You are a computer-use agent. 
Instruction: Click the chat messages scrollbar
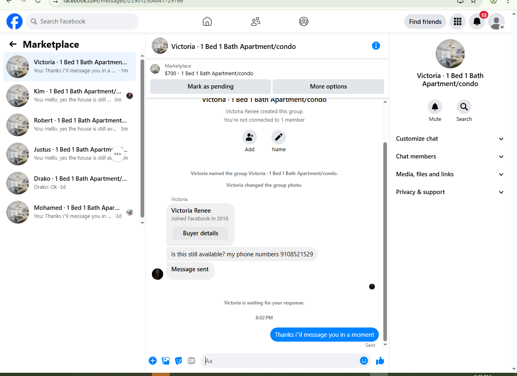385,242
